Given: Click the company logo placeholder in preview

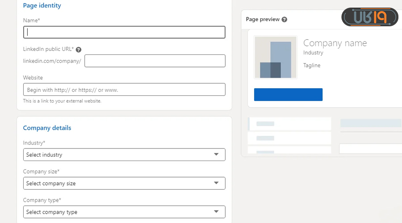Looking at the screenshot, I should pos(275,58).
